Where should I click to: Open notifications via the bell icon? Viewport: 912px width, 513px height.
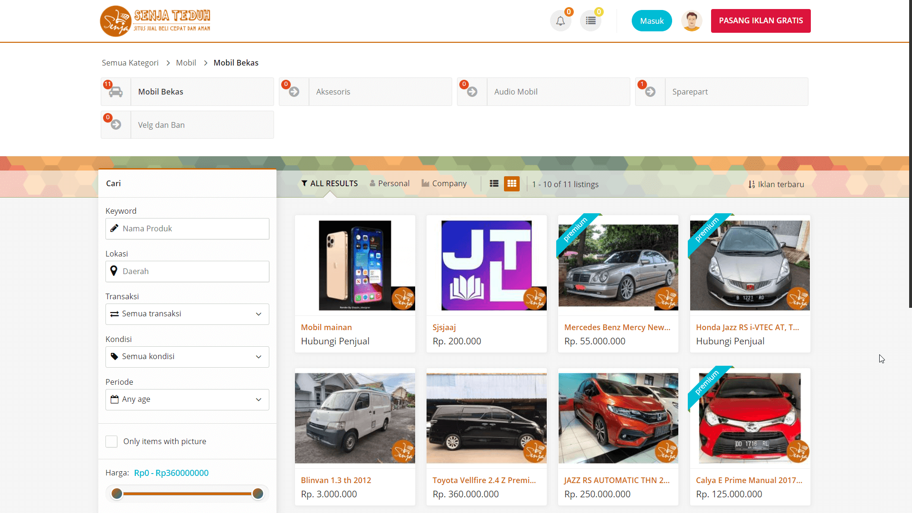click(560, 20)
